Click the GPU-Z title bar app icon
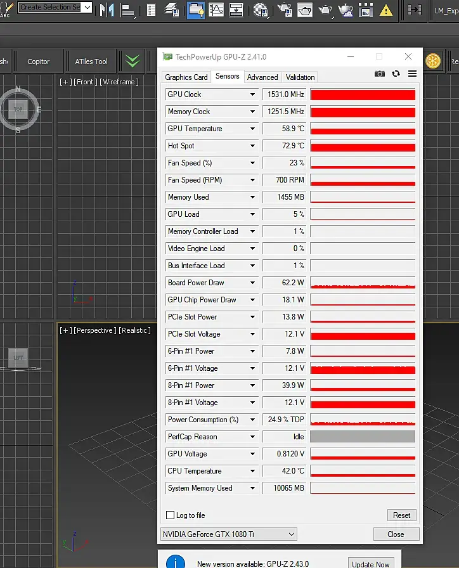Viewport: 459px width, 568px height. coord(167,57)
